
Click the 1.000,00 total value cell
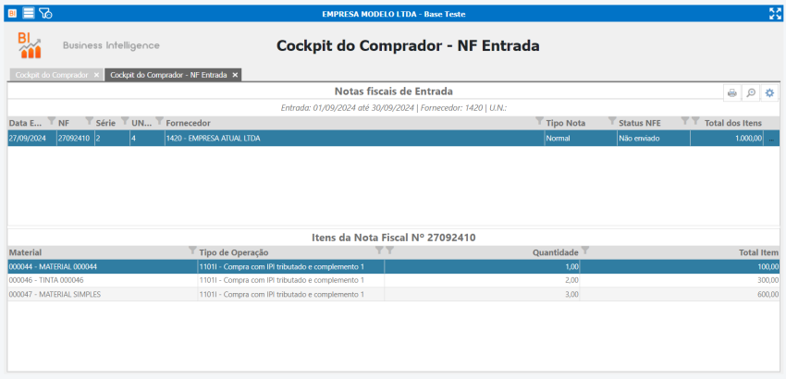727,139
